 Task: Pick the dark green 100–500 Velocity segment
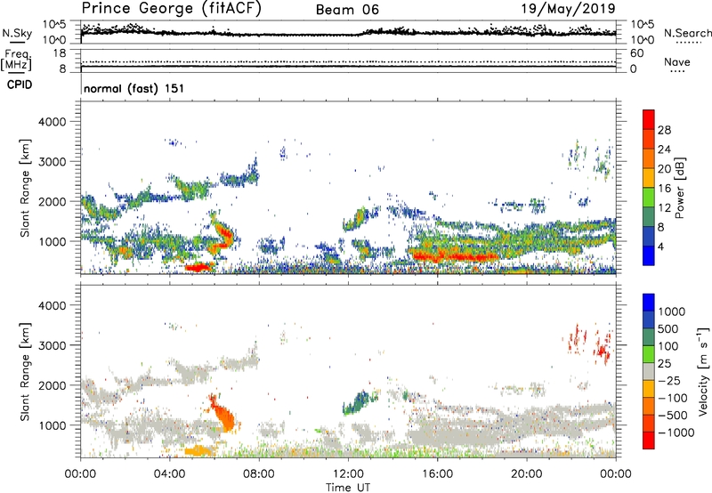coord(649,337)
